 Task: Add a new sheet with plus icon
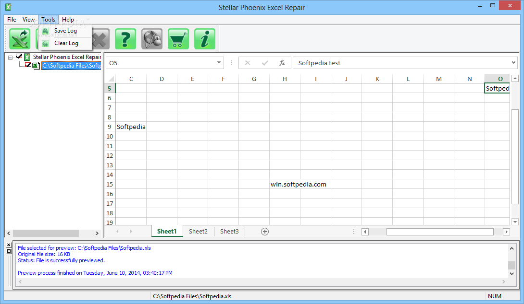tap(265, 232)
